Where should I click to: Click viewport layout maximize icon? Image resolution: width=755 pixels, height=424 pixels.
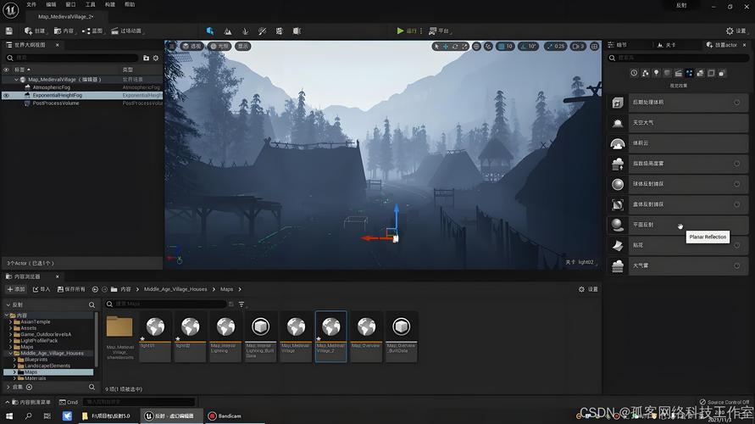595,47
